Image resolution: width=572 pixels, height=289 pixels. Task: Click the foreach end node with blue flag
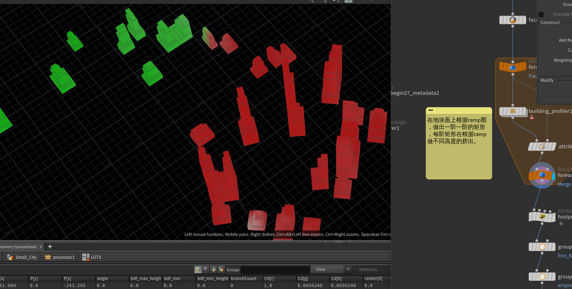tap(542, 175)
